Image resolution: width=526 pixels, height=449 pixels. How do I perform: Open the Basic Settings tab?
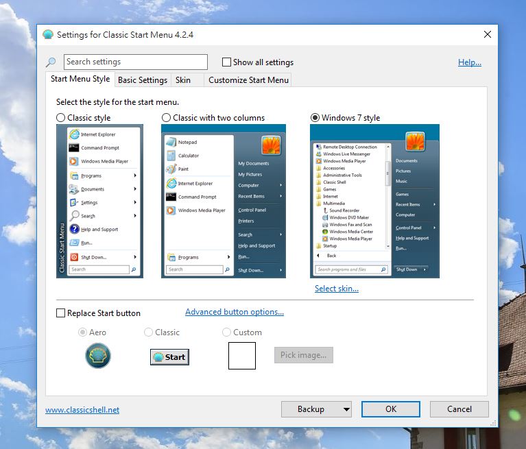tap(143, 80)
